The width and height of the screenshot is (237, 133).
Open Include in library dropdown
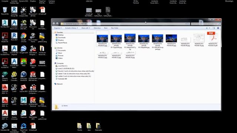[71, 28]
